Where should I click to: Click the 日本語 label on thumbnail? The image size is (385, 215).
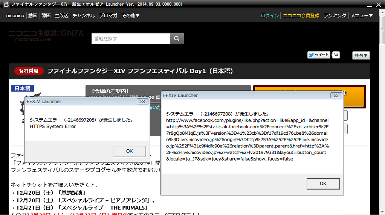[x=22, y=88]
